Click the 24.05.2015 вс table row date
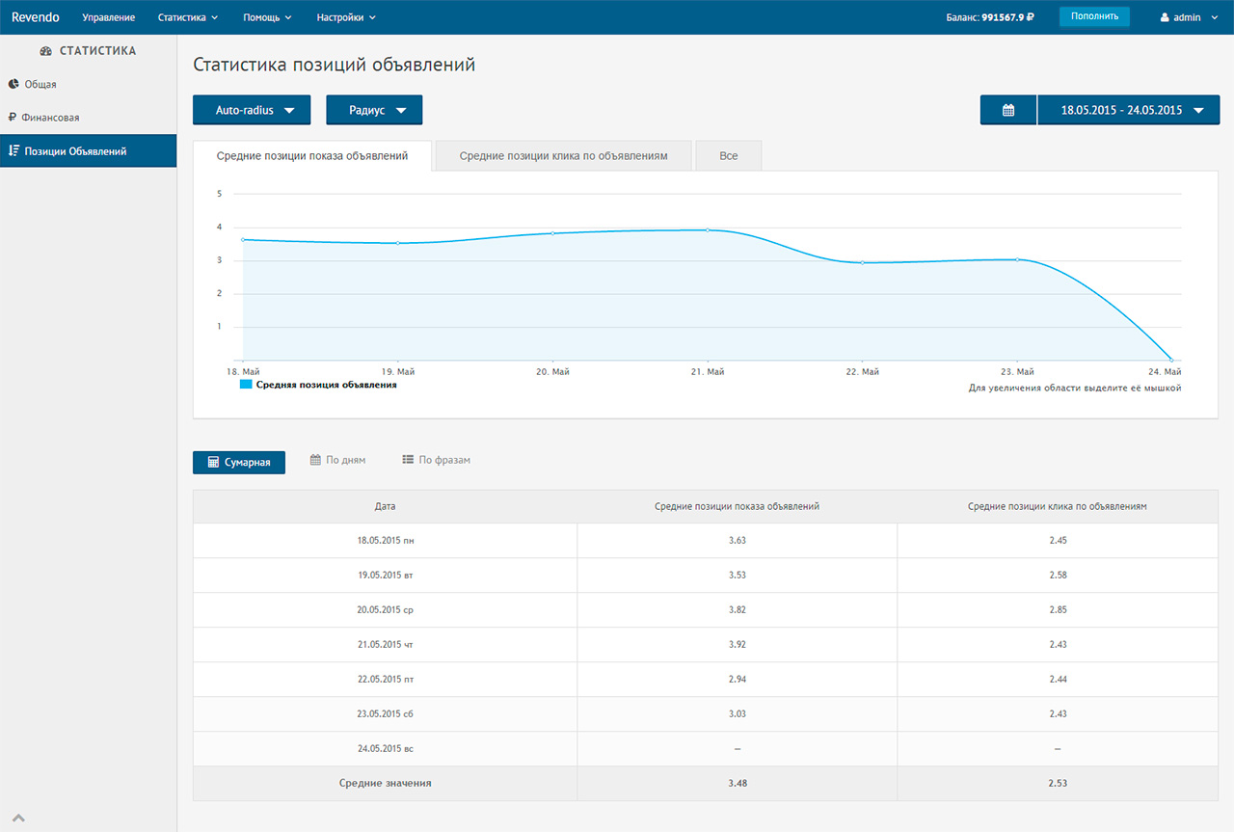The width and height of the screenshot is (1234, 832). pyautogui.click(x=385, y=748)
